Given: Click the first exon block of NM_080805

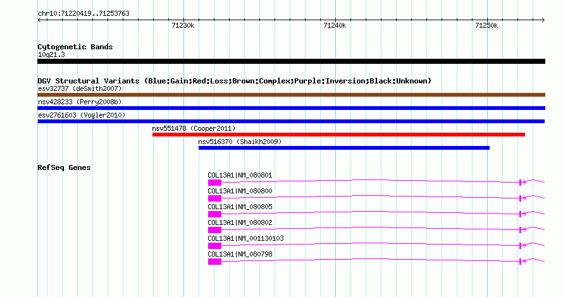Looking at the screenshot, I should [214, 214].
